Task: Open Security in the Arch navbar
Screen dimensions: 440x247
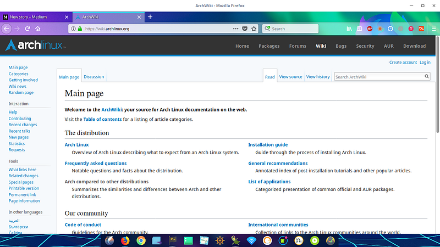Action: pyautogui.click(x=365, y=46)
